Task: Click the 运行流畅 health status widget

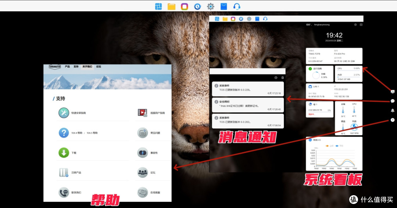Action: tap(319, 74)
